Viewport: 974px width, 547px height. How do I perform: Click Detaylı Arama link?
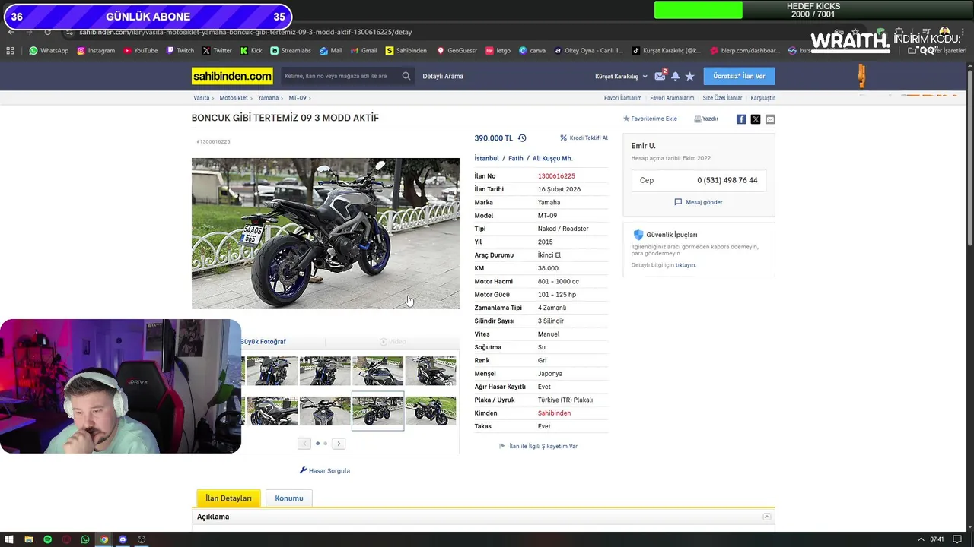tap(443, 76)
